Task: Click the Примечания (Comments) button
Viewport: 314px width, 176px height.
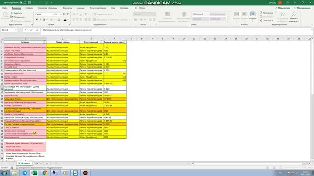Action: pyautogui.click(x=302, y=8)
